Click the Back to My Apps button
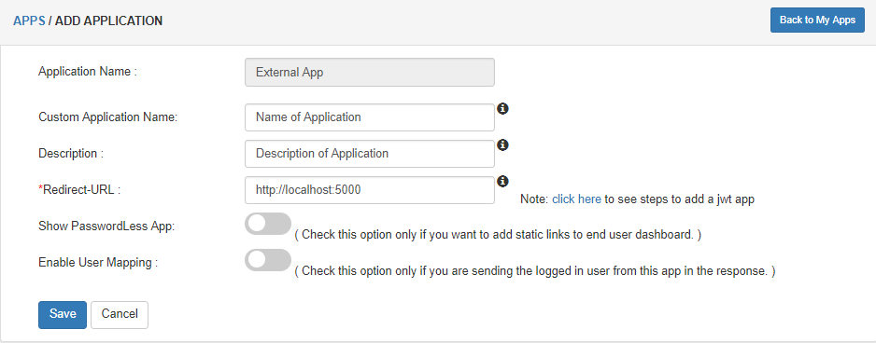The height and width of the screenshot is (343, 876). 817,21
